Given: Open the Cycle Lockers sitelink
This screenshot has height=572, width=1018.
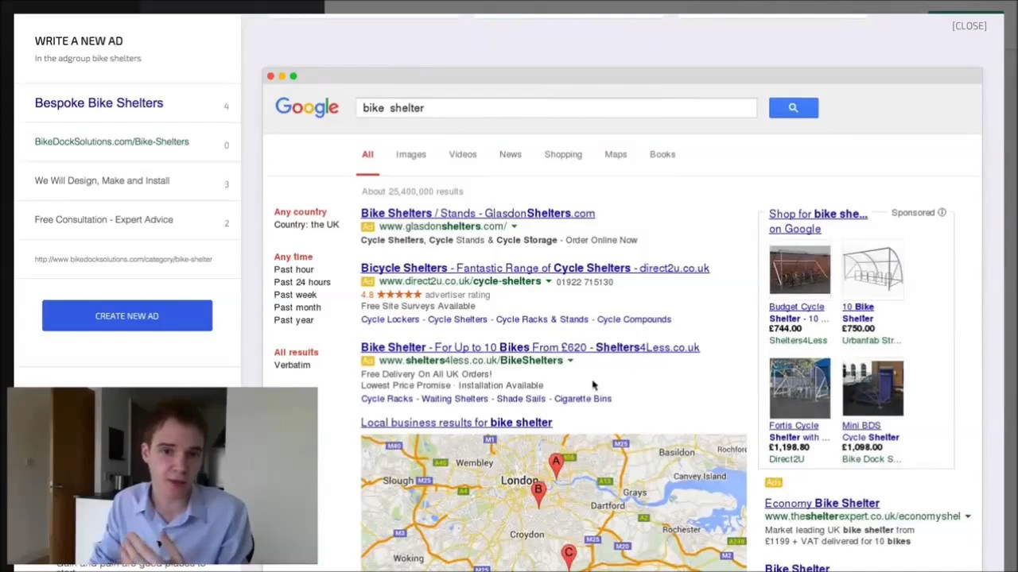Looking at the screenshot, I should point(390,319).
